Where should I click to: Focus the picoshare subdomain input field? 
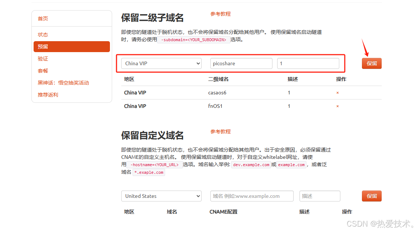[241, 63]
